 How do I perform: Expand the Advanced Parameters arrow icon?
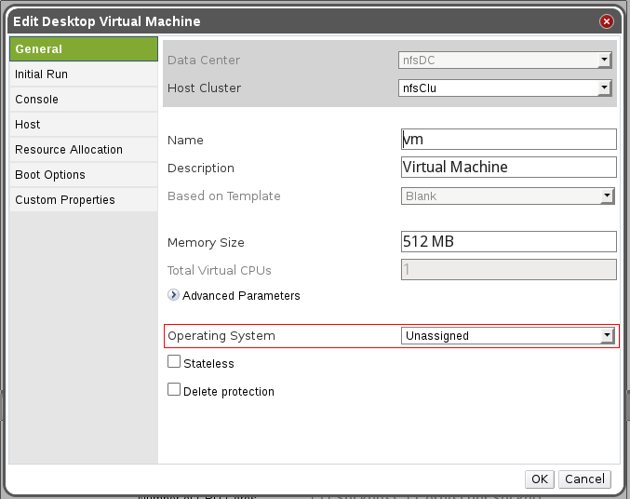(x=173, y=295)
